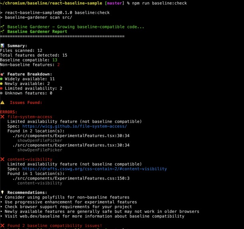This screenshot has height=229, width=244.
Task: Click the second gray 'showOpenFilePicker' snippet
Action: pos(40,150)
